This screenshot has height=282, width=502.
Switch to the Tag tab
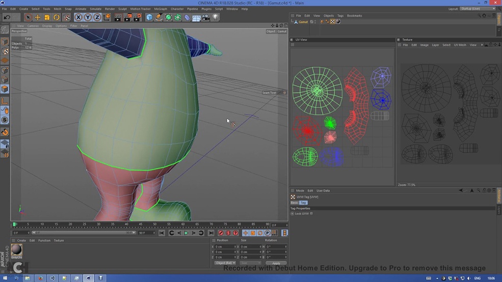303,203
